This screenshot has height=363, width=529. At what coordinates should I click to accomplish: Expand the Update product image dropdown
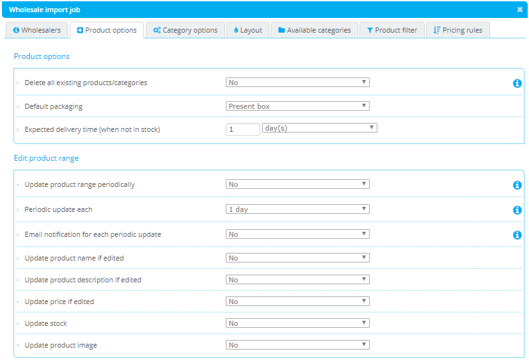coord(297,345)
